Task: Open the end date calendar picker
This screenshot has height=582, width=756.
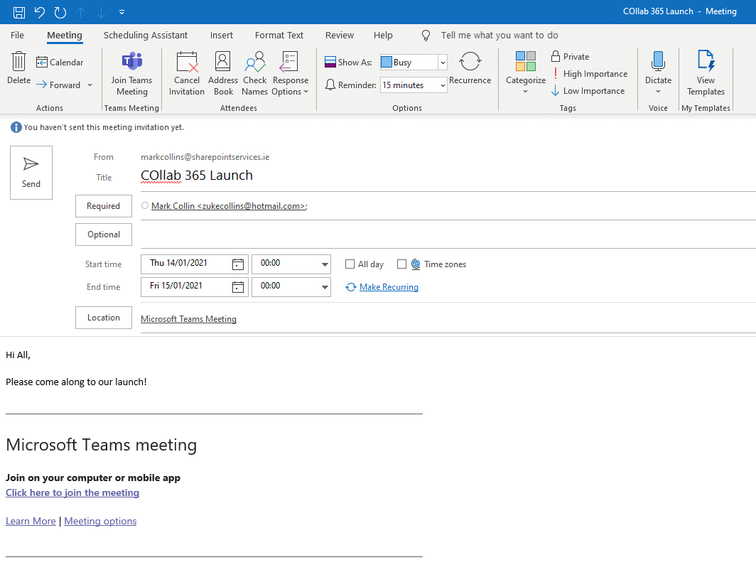Action: (238, 287)
